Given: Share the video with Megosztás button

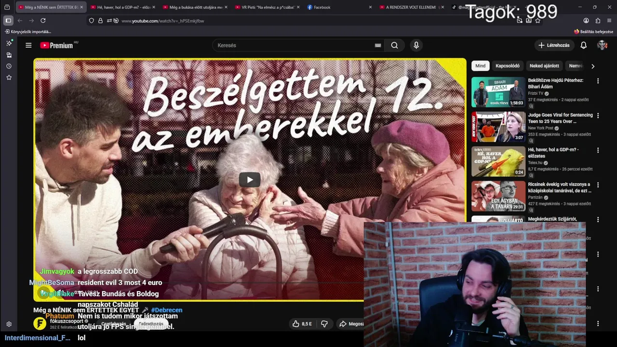Looking at the screenshot, I should (x=351, y=324).
